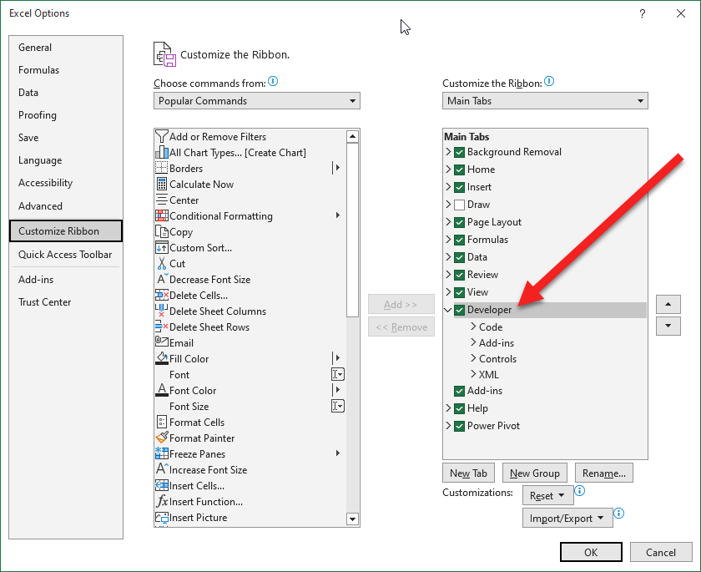Viewport: 701px width, 572px height.
Task: Click the Delete Sheet Columns icon
Action: (161, 311)
